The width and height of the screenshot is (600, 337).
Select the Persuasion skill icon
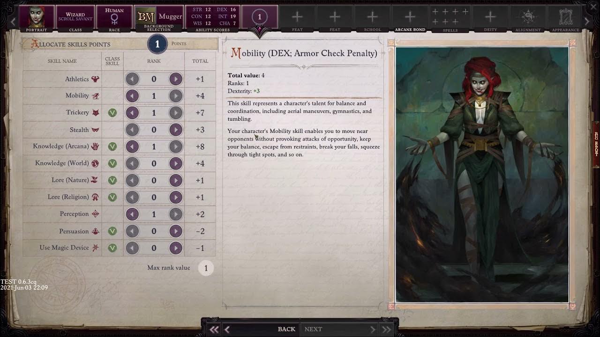(95, 231)
